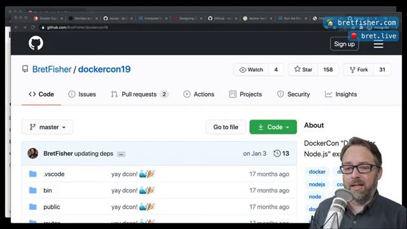Open the "yay dcon!" commit for bin
This screenshot has width=407, height=229.
133,190
